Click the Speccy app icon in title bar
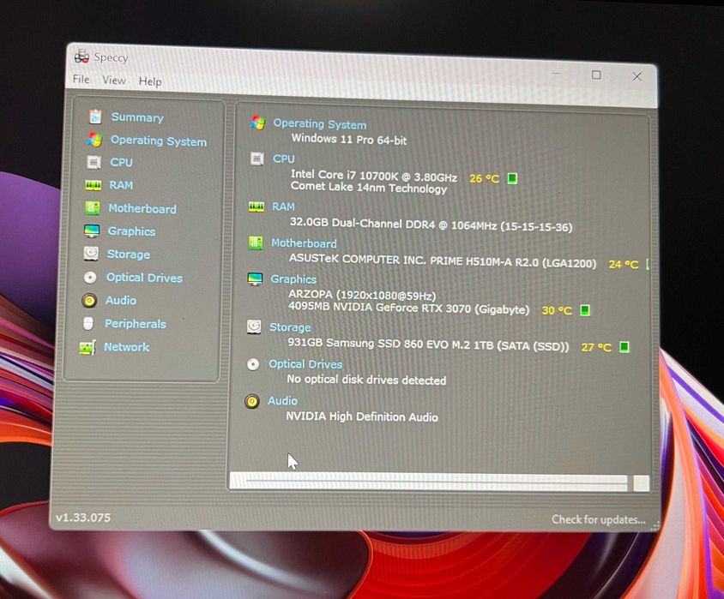 click(81, 57)
